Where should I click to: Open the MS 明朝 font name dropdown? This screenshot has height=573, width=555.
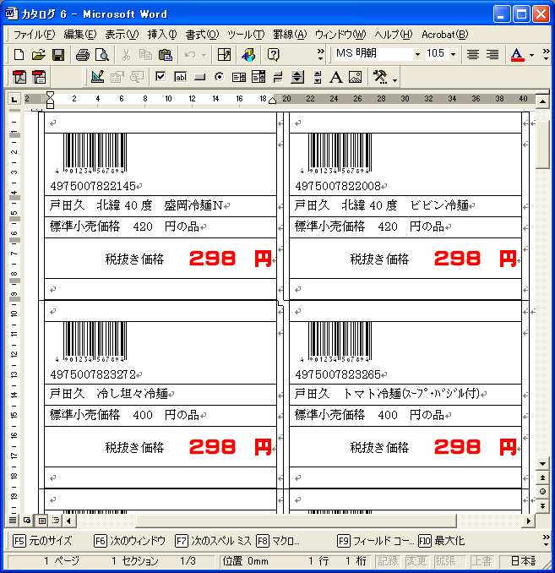click(417, 55)
